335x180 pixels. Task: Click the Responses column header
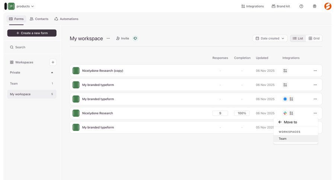click(x=220, y=58)
